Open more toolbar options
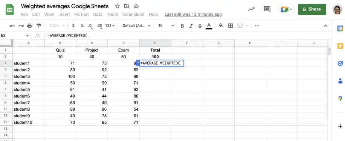 [x=257, y=26]
